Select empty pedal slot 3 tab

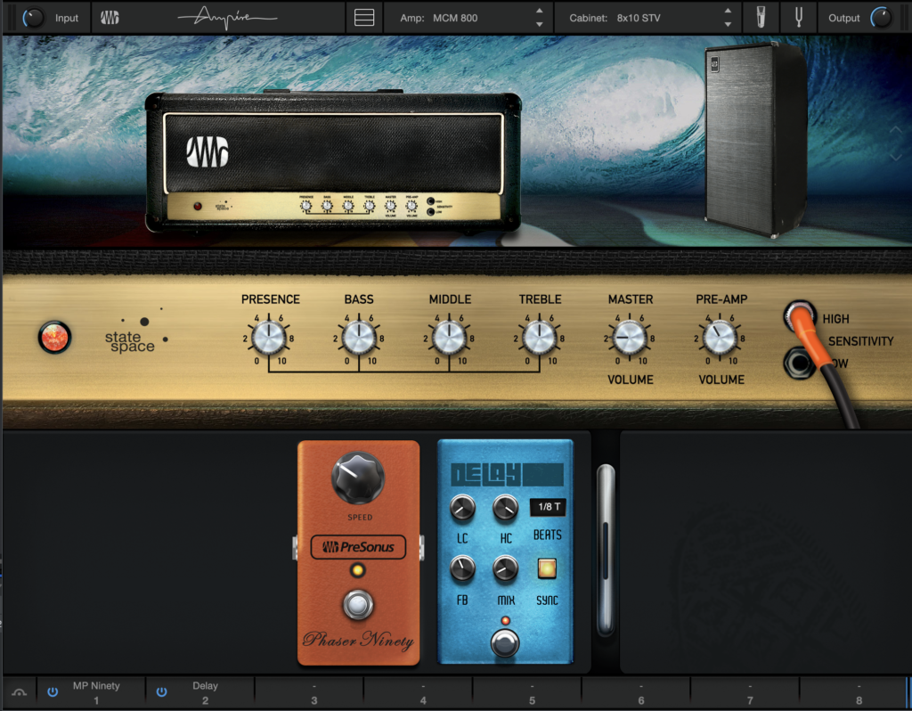coord(313,692)
